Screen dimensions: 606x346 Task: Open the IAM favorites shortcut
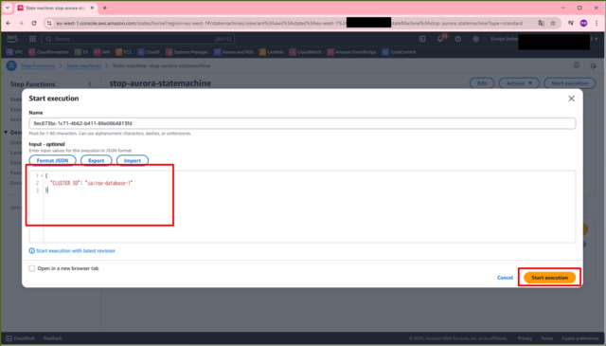click(x=102, y=52)
